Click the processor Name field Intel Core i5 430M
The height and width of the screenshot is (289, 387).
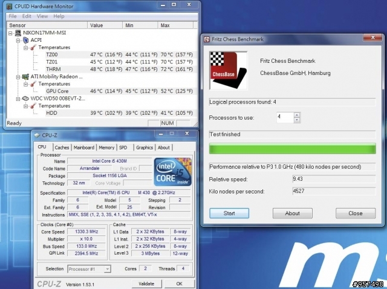click(x=109, y=161)
